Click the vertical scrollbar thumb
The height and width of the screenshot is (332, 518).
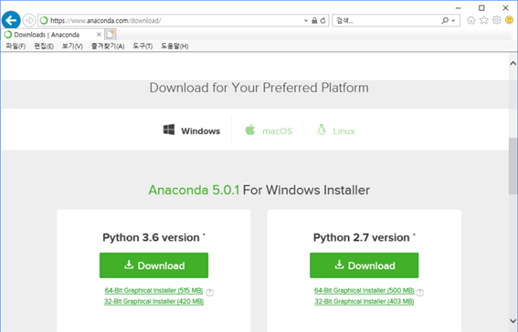(x=513, y=166)
